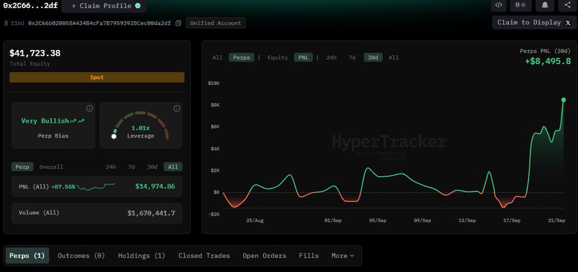Open Perp Bias info icon
Image resolution: width=578 pixels, height=272 pixels.
[x=89, y=108]
